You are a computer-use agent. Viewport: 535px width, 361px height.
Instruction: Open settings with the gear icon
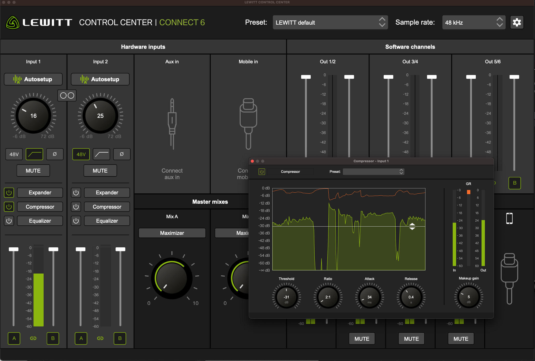(x=517, y=22)
